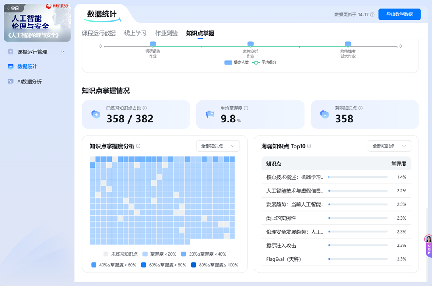Toggle 提交人数 legend series
The height and width of the screenshot is (286, 432).
[237, 62]
